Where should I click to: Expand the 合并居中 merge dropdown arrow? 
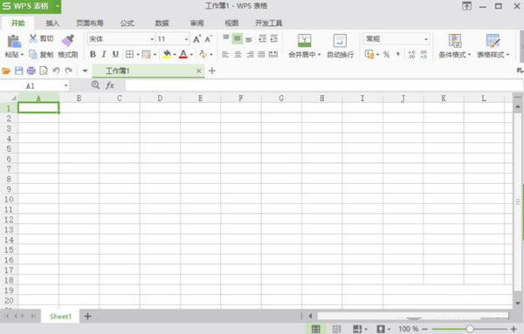pos(319,55)
